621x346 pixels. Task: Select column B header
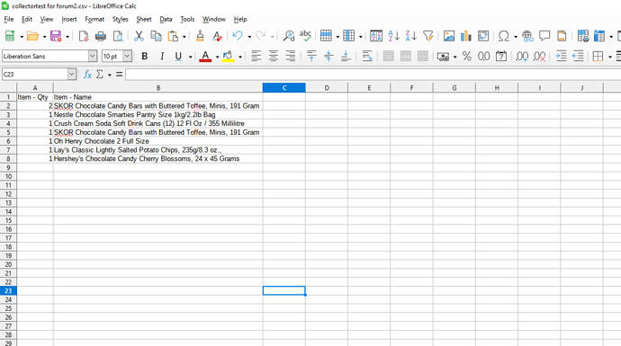pyautogui.click(x=158, y=88)
